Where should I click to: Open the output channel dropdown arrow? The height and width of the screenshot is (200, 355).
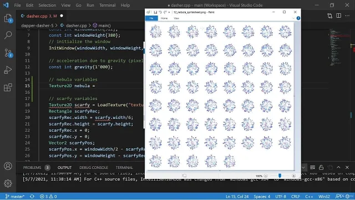point(303,168)
